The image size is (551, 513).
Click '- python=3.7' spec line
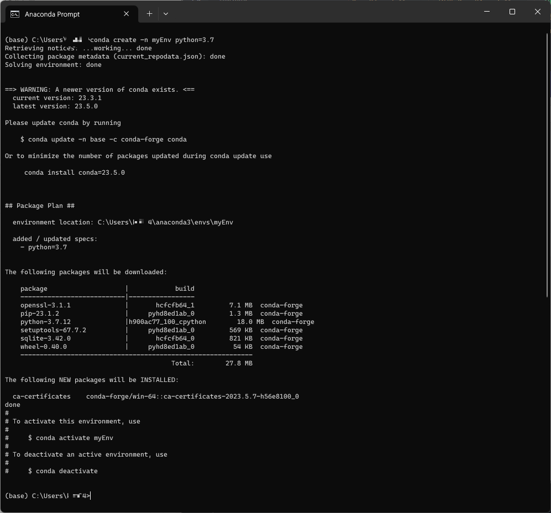click(x=44, y=247)
